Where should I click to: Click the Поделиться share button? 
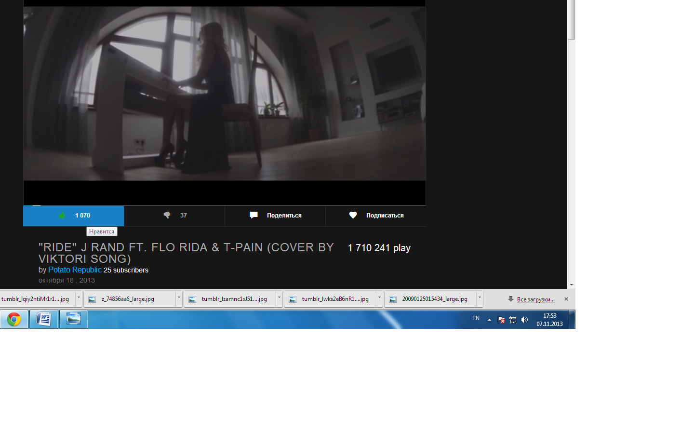tap(275, 216)
